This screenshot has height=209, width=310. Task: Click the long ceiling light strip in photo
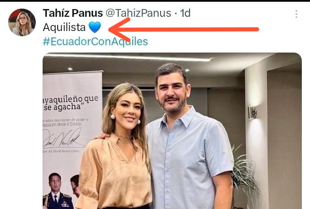[128, 57]
